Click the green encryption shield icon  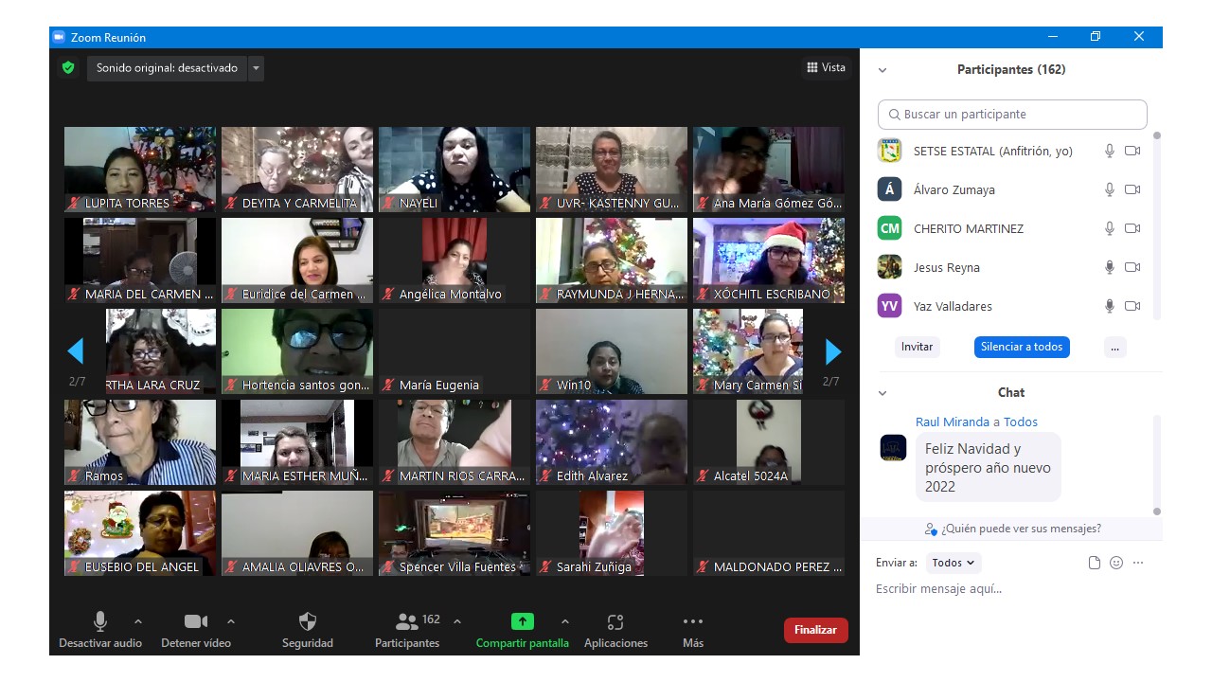[x=68, y=67]
